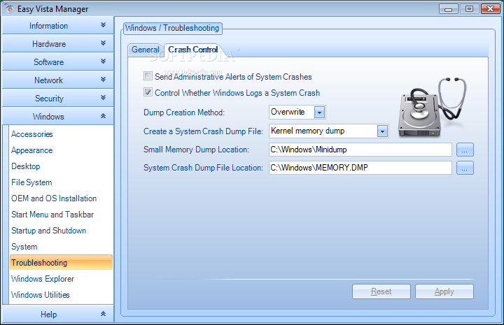This screenshot has width=504, height=325.
Task: Expand the Network section
Action: coord(58,80)
